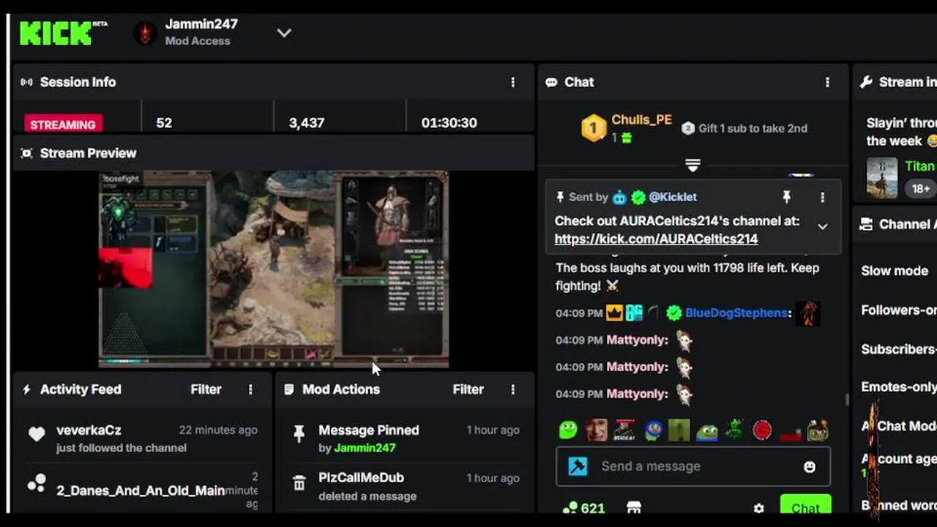Insert the face photo emote
Viewport: 937px width, 527px height.
[596, 430]
